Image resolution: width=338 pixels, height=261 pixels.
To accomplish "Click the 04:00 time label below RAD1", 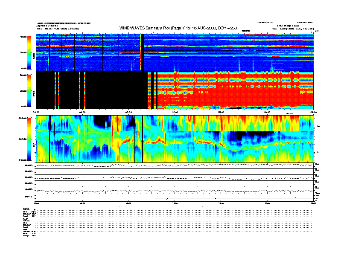I will click(82, 112).
